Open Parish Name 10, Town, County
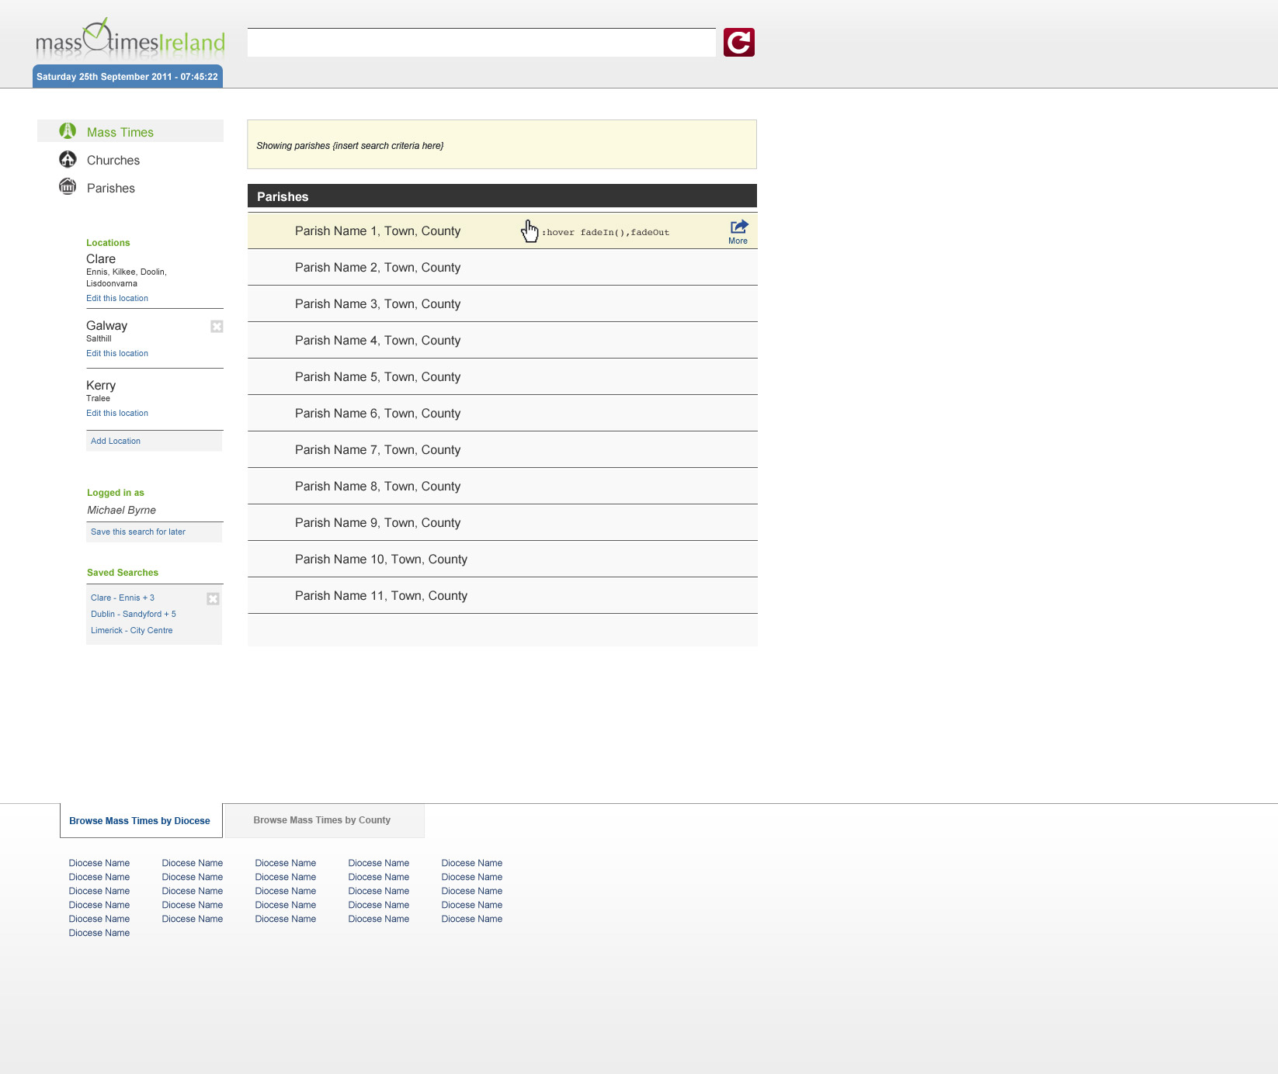This screenshot has height=1074, width=1278. [381, 560]
